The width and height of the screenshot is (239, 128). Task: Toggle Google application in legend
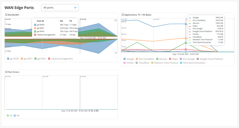click(128, 59)
